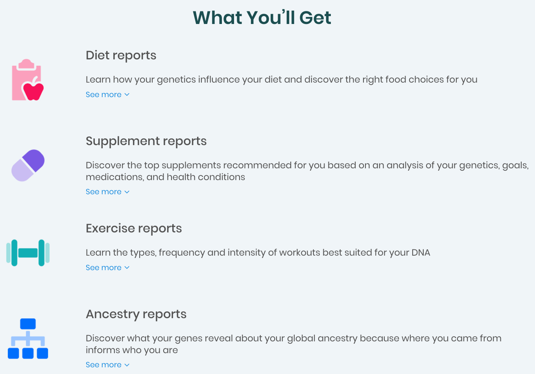The height and width of the screenshot is (374, 535).
Task: Click the chevron next to Diet See more
Action: tap(127, 95)
